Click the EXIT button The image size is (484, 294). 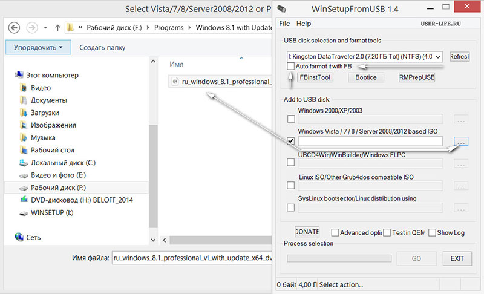pyautogui.click(x=457, y=258)
